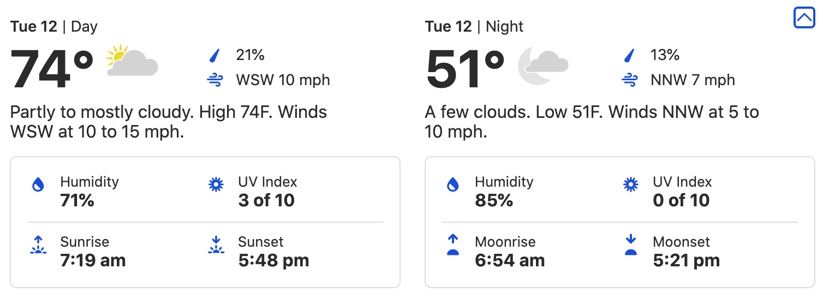Click the Tue 12 Night heading
This screenshot has height=298, width=823.
tap(474, 27)
